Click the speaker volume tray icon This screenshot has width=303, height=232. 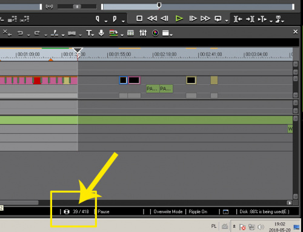click(x=261, y=227)
